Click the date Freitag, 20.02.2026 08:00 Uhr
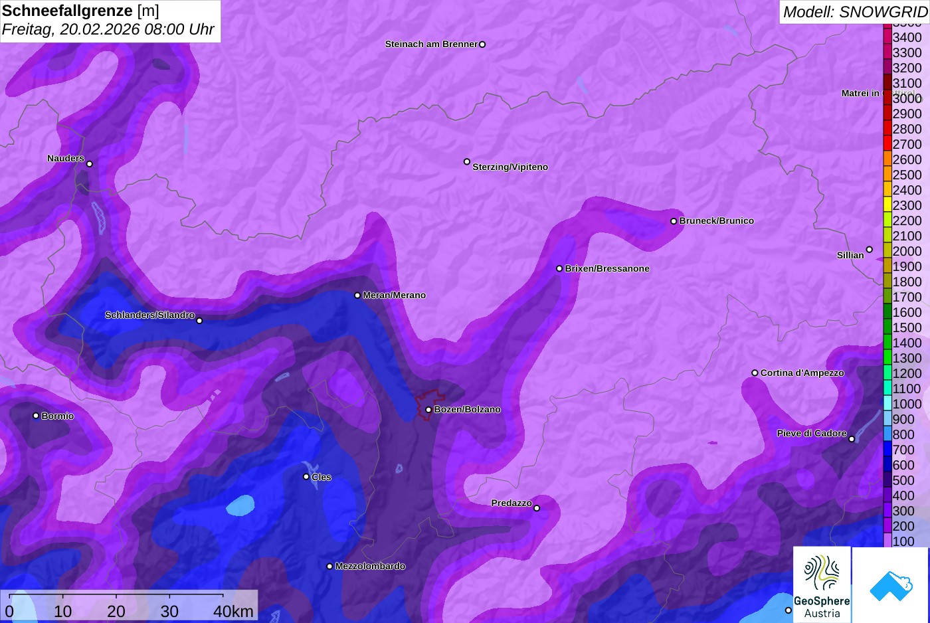 pos(108,29)
